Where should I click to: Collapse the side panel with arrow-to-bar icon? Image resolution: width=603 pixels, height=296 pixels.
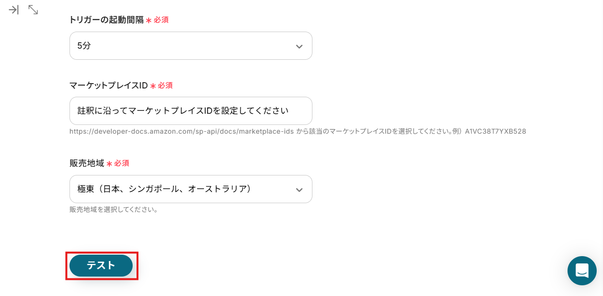(14, 10)
